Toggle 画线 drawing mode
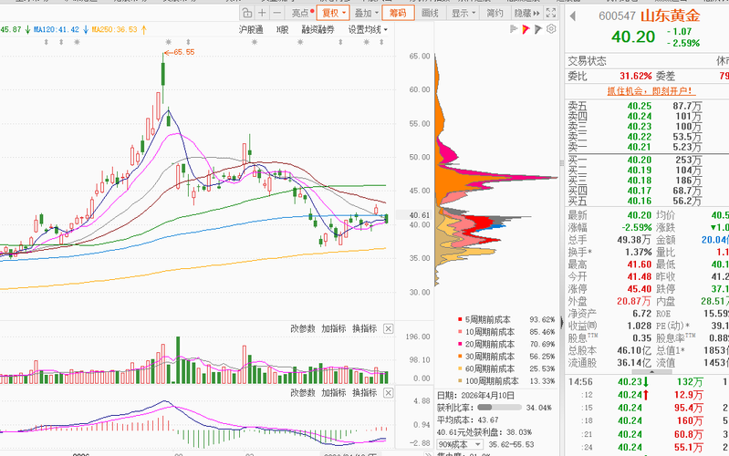Viewport: 729px width, 456px height. [430, 13]
